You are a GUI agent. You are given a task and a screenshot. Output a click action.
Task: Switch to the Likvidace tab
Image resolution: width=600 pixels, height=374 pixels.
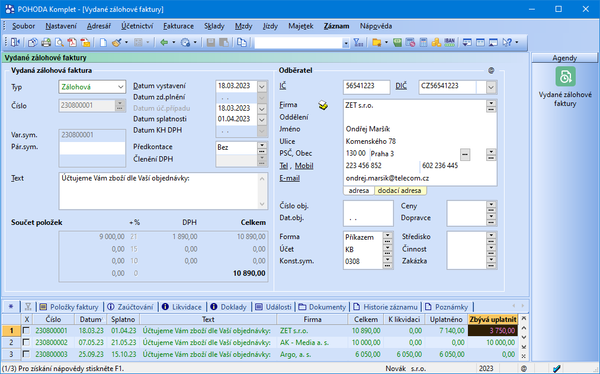[x=182, y=307]
